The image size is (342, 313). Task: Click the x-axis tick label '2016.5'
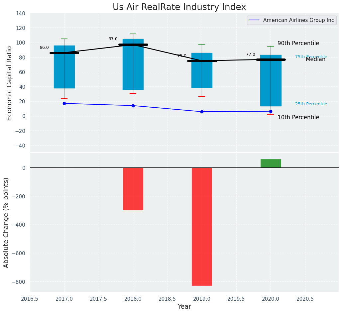coord(30,299)
